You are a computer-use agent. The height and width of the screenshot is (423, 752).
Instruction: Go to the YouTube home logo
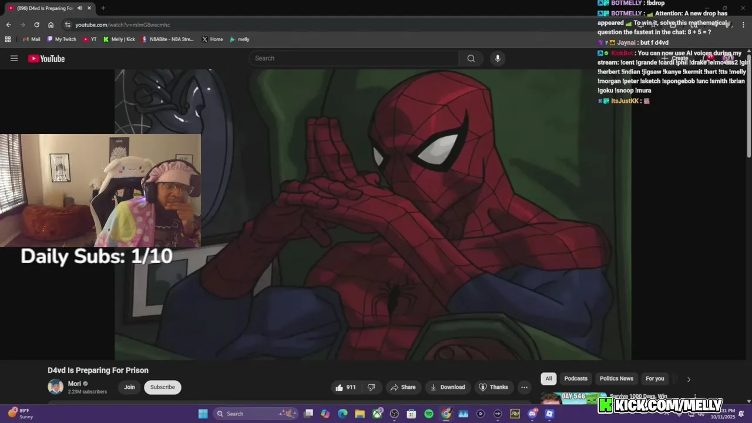(46, 58)
